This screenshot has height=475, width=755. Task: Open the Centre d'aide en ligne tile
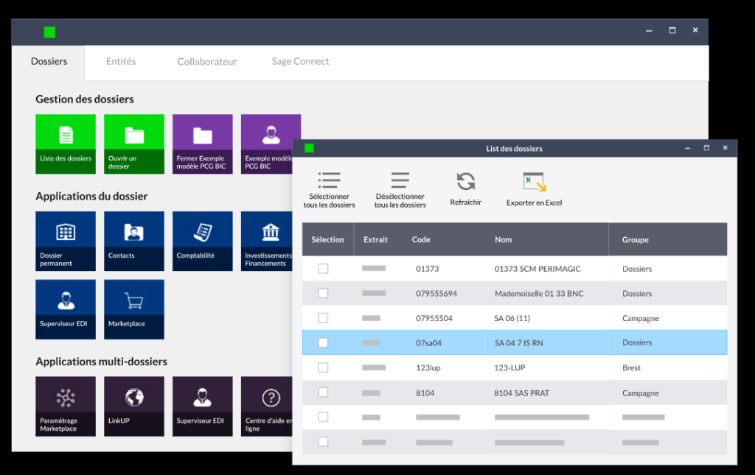point(267,407)
